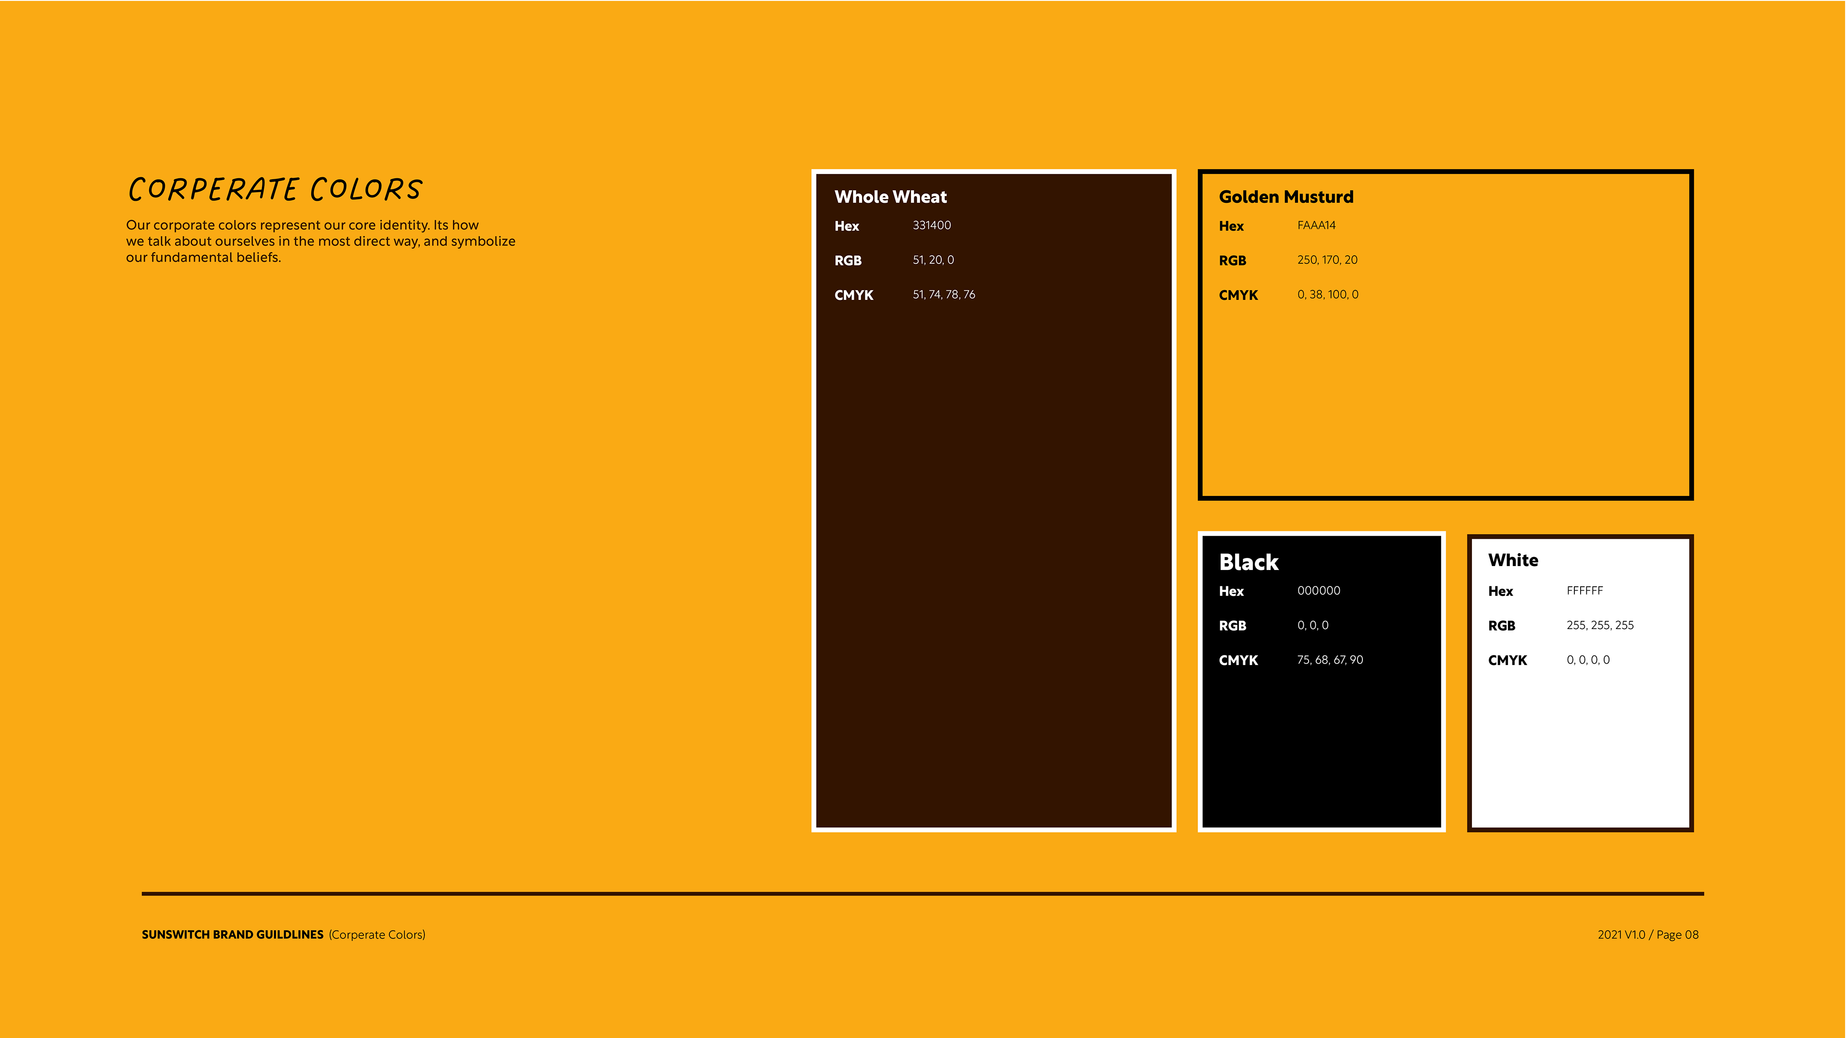Click the White swatch title text
Viewport: 1846px width, 1038px height.
click(1512, 560)
